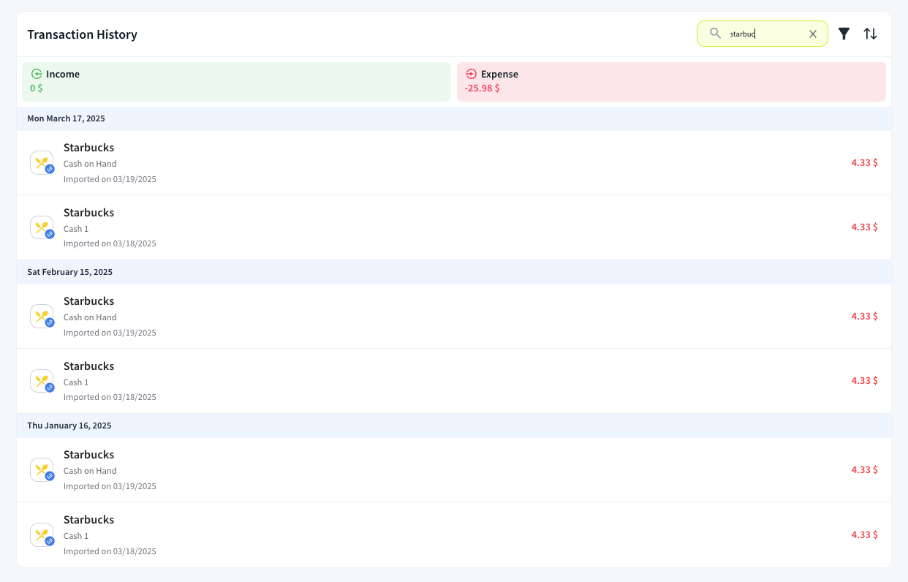
Task: Open January 16 Starbucks Cash on Hand transaction
Action: point(454,469)
